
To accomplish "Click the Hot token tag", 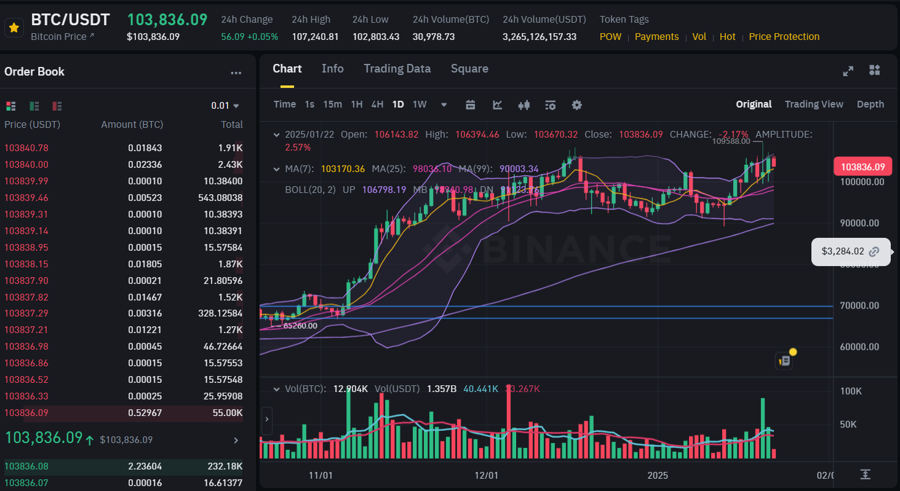I will pyautogui.click(x=727, y=37).
